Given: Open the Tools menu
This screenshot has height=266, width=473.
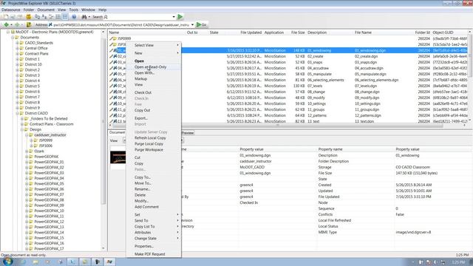Looking at the screenshot, I should click(74, 10).
